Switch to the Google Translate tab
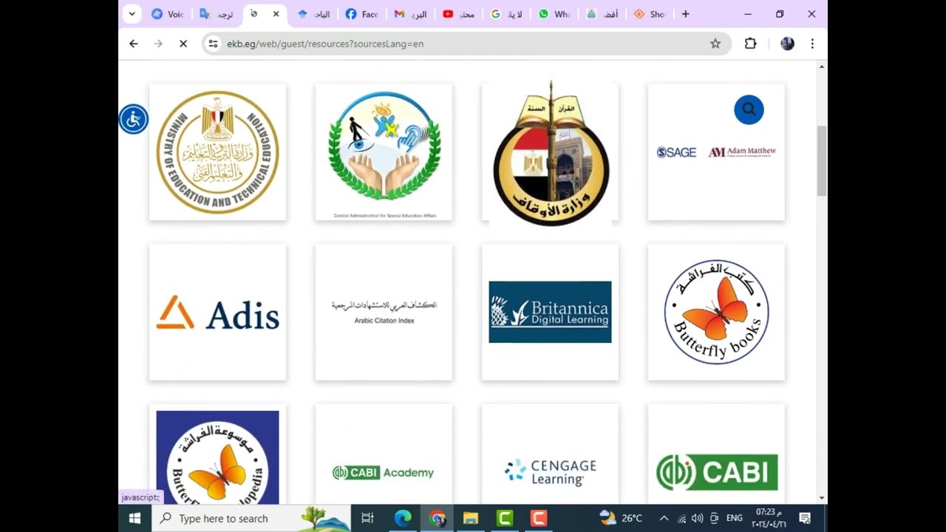The height and width of the screenshot is (532, 946). (x=217, y=14)
